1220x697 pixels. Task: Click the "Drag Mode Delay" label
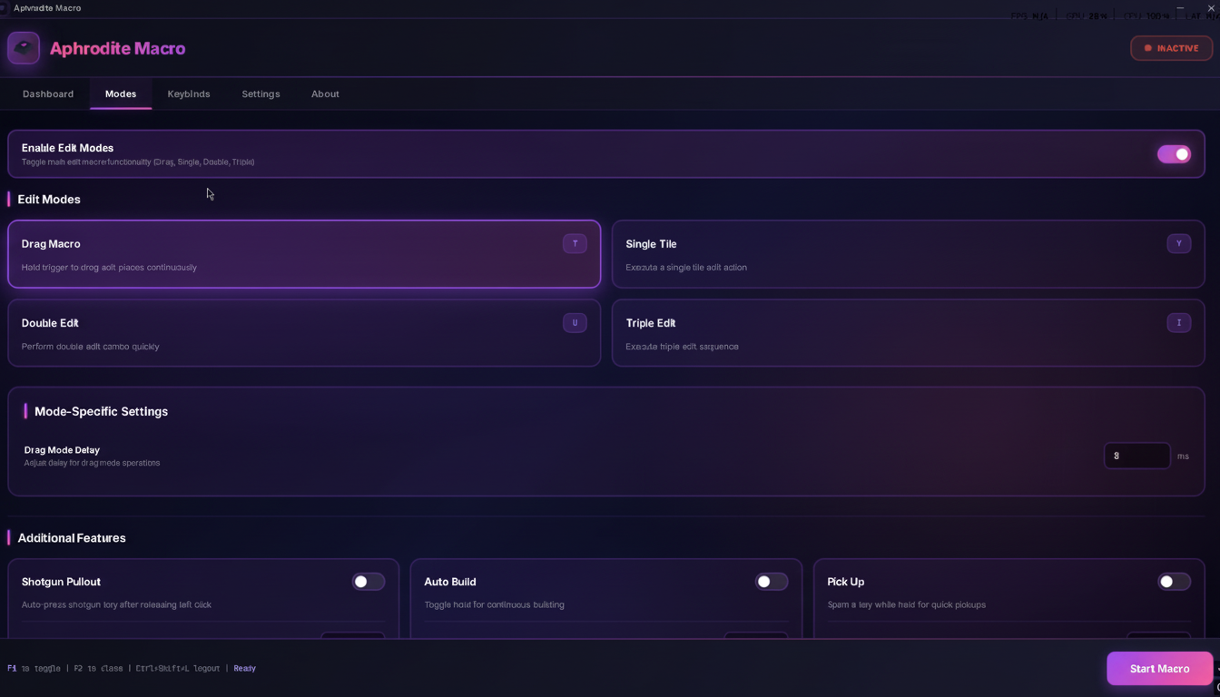pyautogui.click(x=62, y=450)
